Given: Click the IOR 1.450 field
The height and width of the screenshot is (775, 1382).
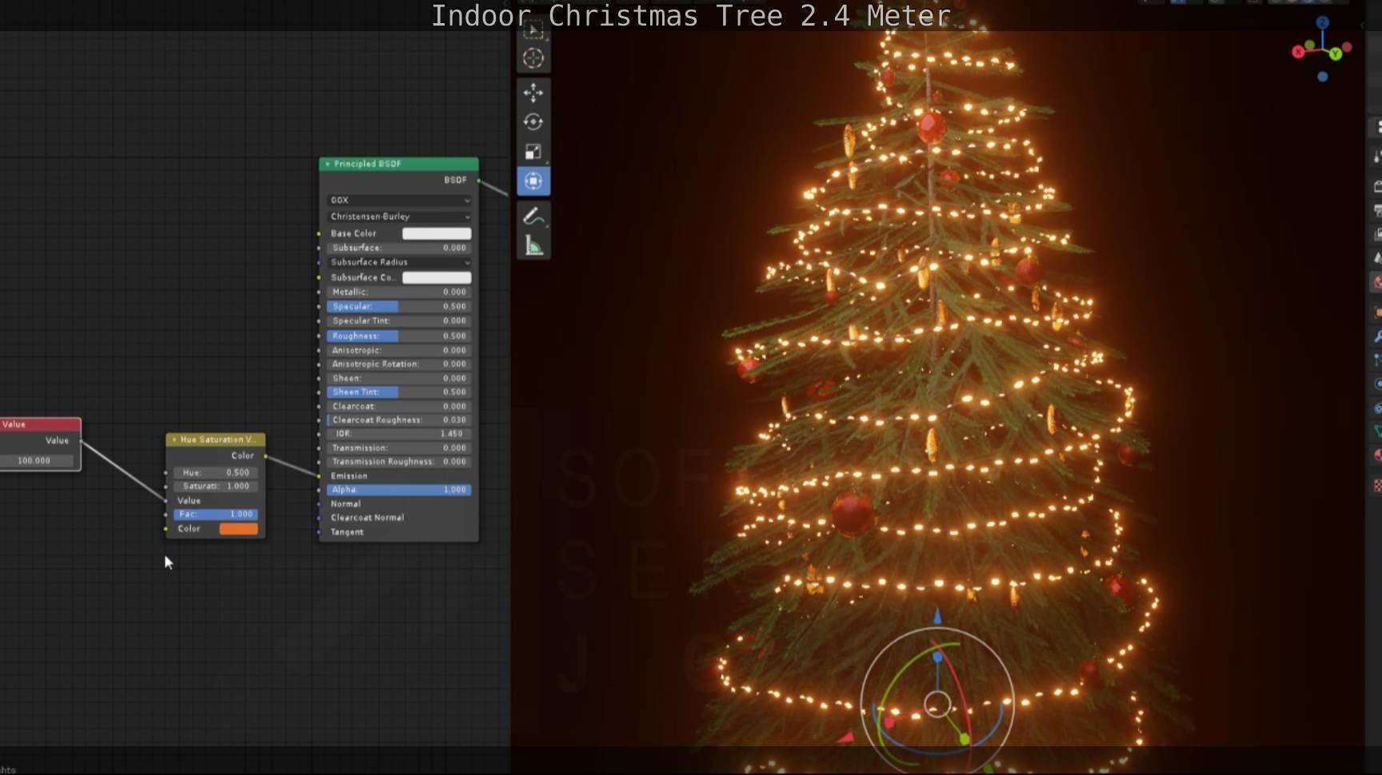Looking at the screenshot, I should click(399, 434).
